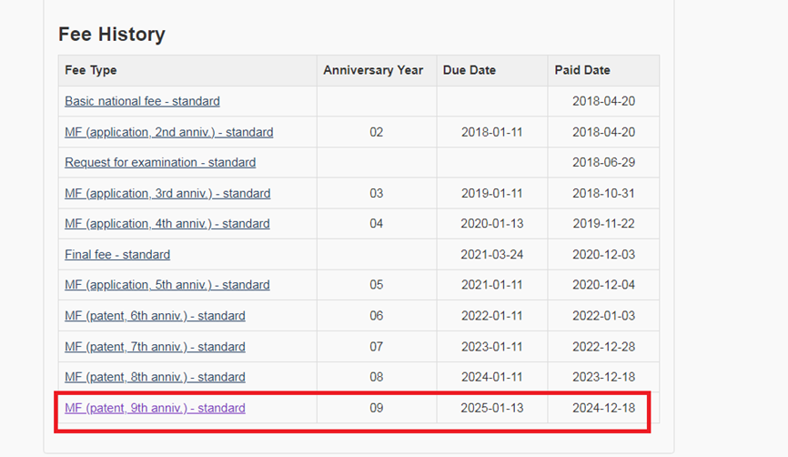Click the Due Date column header
The image size is (788, 457).
[467, 70]
